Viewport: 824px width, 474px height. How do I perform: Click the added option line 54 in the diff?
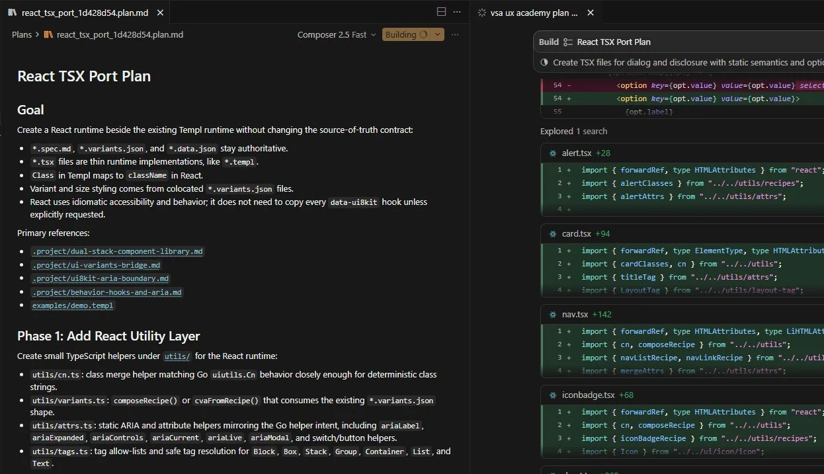pos(682,99)
